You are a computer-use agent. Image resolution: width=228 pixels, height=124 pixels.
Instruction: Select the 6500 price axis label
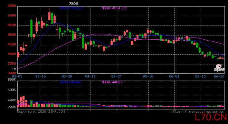point(12,6)
